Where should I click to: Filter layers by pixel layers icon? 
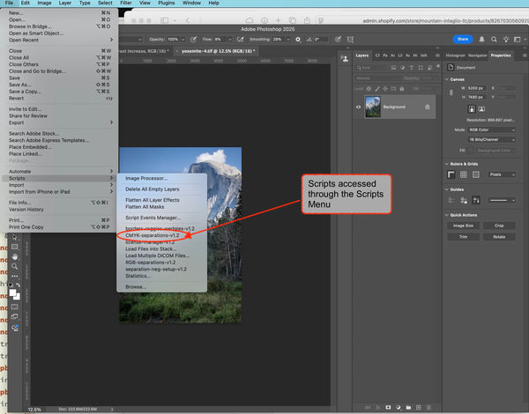click(393, 68)
